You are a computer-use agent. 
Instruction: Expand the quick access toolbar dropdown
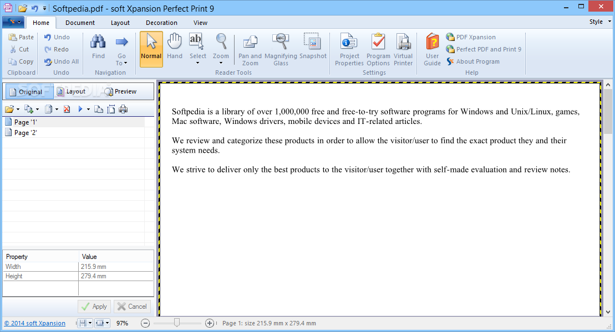click(45, 8)
